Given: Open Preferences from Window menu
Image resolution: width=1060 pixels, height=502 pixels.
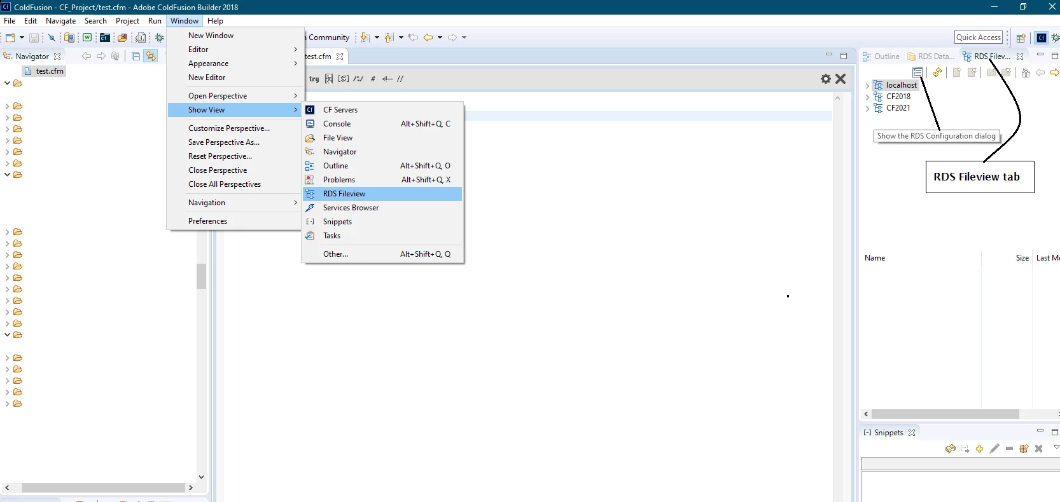Looking at the screenshot, I should [x=235, y=221].
